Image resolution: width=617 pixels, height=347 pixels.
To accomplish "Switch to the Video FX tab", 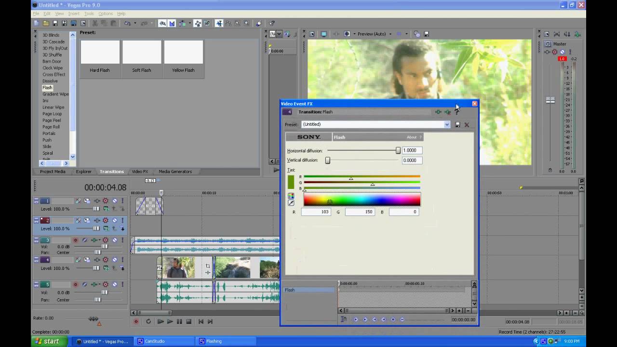I will (140, 172).
